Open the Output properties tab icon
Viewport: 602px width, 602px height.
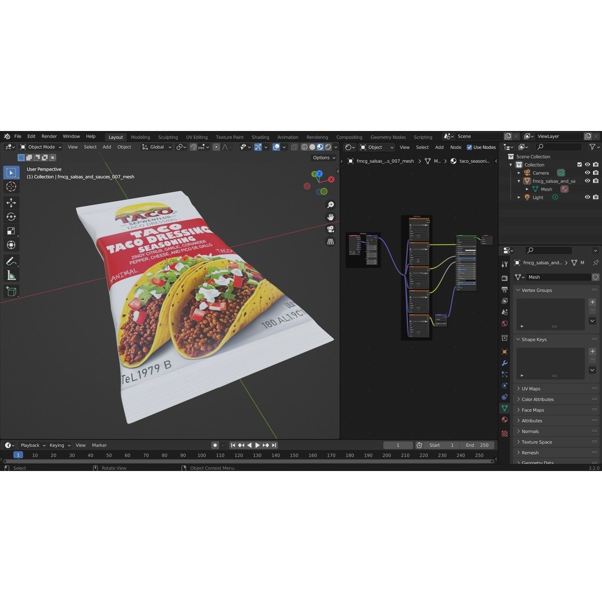tap(504, 289)
